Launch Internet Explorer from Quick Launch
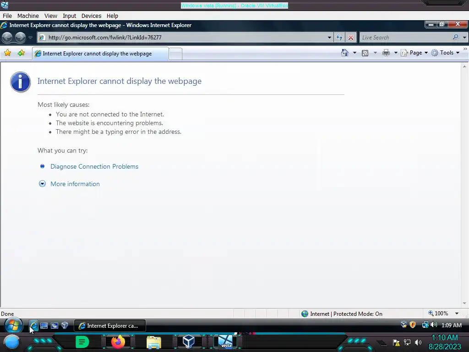469x352 pixels. pos(33,325)
